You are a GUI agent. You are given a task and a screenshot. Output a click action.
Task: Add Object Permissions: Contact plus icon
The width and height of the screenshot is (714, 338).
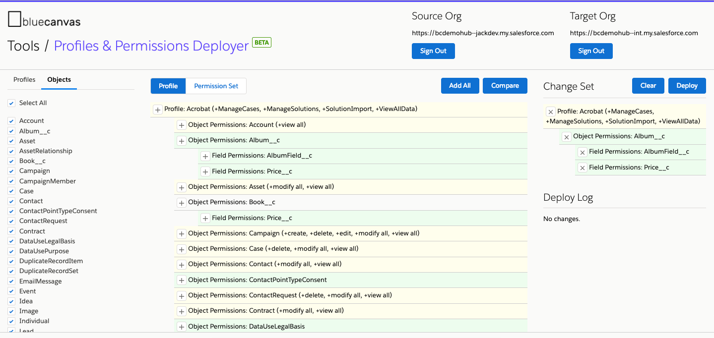click(181, 265)
